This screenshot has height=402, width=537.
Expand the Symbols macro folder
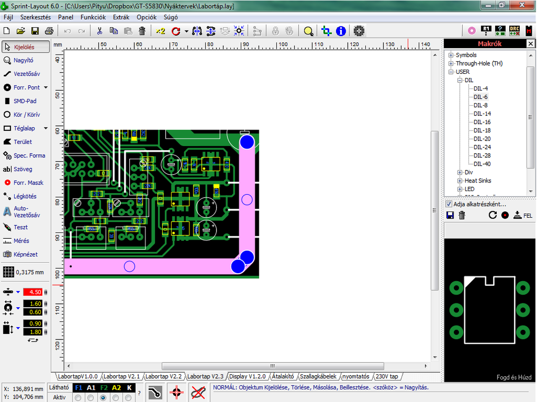(x=451, y=55)
